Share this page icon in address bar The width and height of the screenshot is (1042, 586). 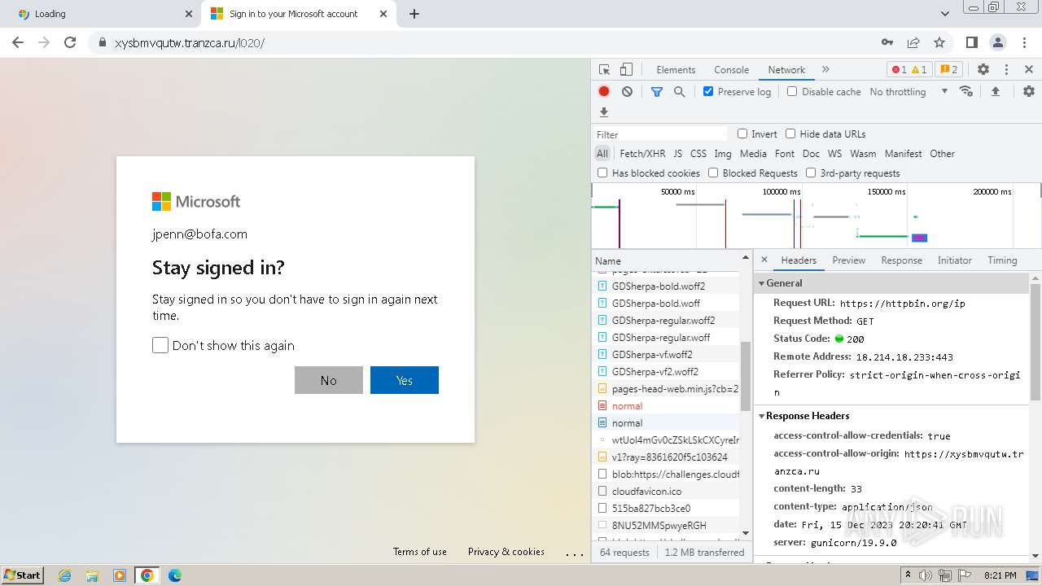click(x=913, y=43)
